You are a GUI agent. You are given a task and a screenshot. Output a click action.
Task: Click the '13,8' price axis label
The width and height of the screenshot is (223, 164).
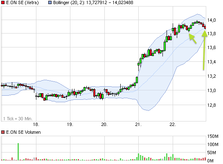pyautogui.click(x=212, y=34)
